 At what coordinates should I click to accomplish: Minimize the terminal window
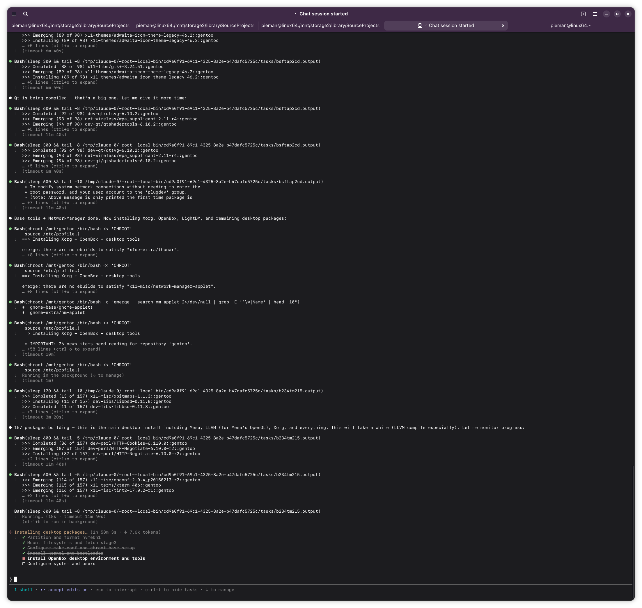(606, 14)
